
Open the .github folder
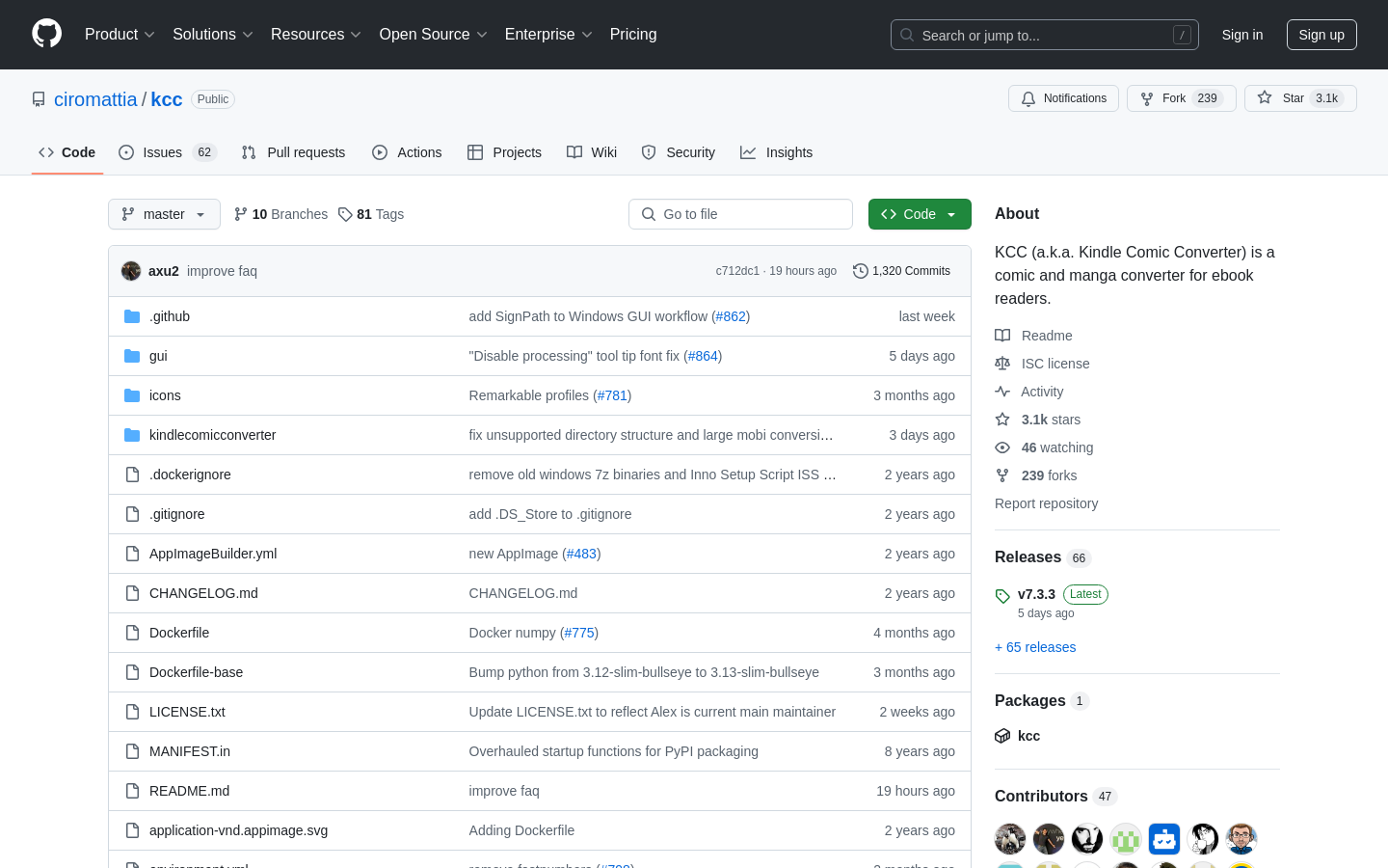[x=170, y=316]
